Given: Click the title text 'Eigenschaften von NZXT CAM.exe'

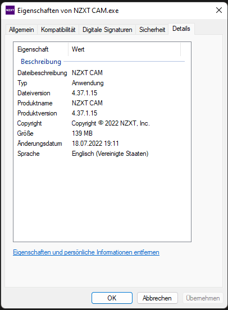Looking at the screenshot, I should [68, 11].
